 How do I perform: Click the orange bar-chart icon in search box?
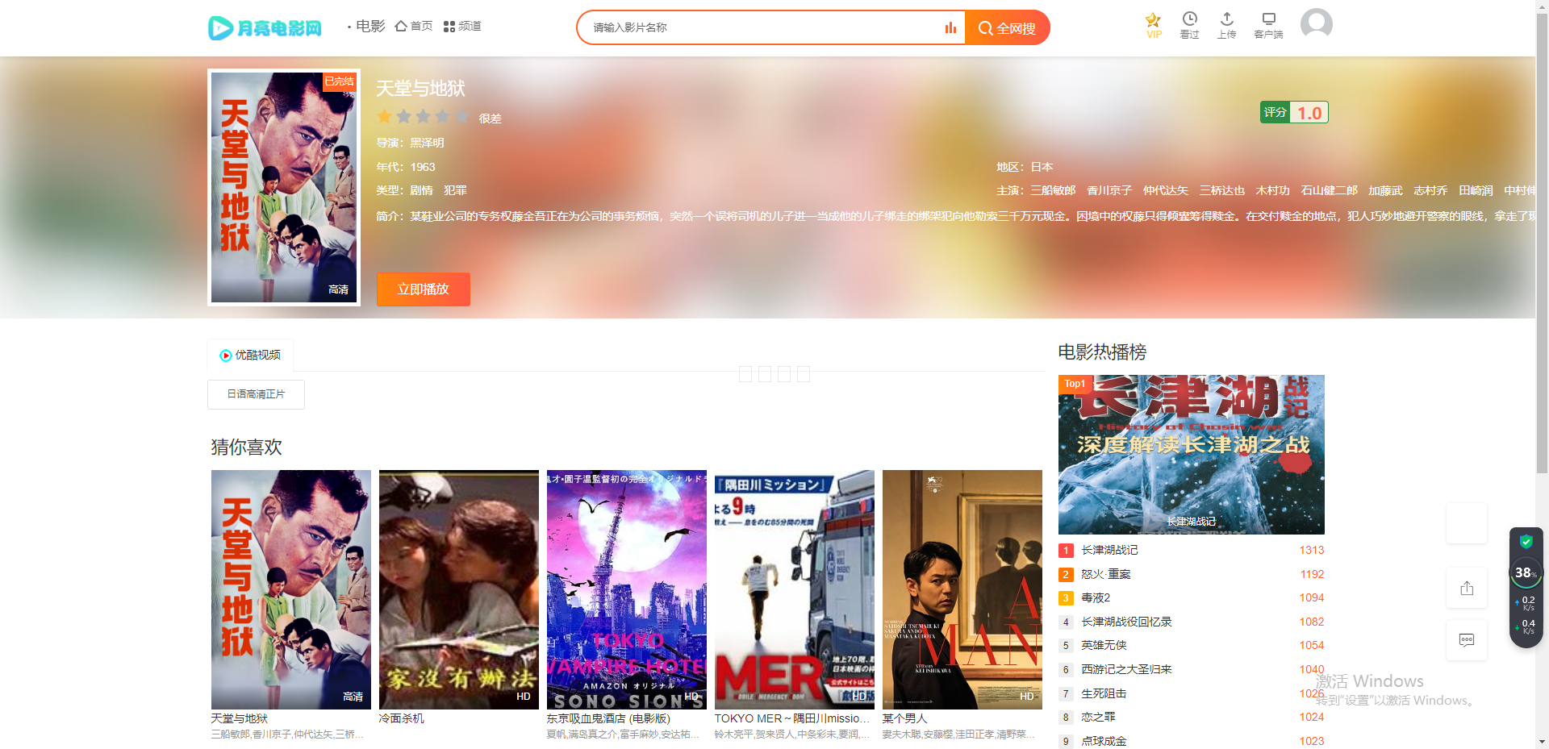[x=950, y=28]
